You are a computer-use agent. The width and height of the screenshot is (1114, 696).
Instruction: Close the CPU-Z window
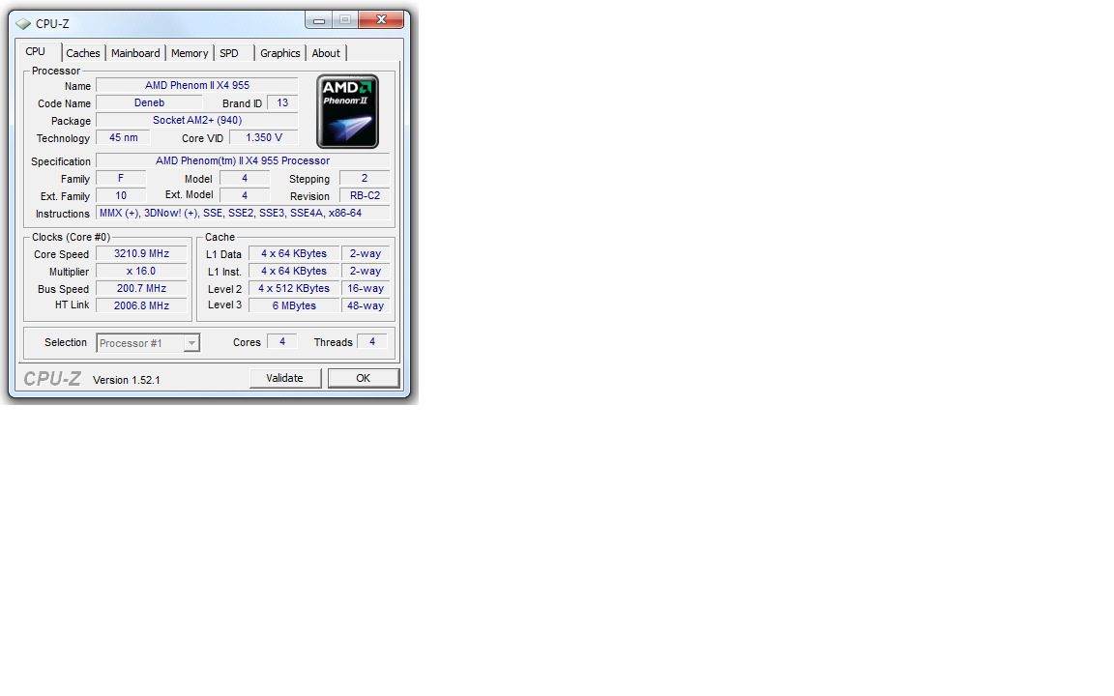click(381, 20)
